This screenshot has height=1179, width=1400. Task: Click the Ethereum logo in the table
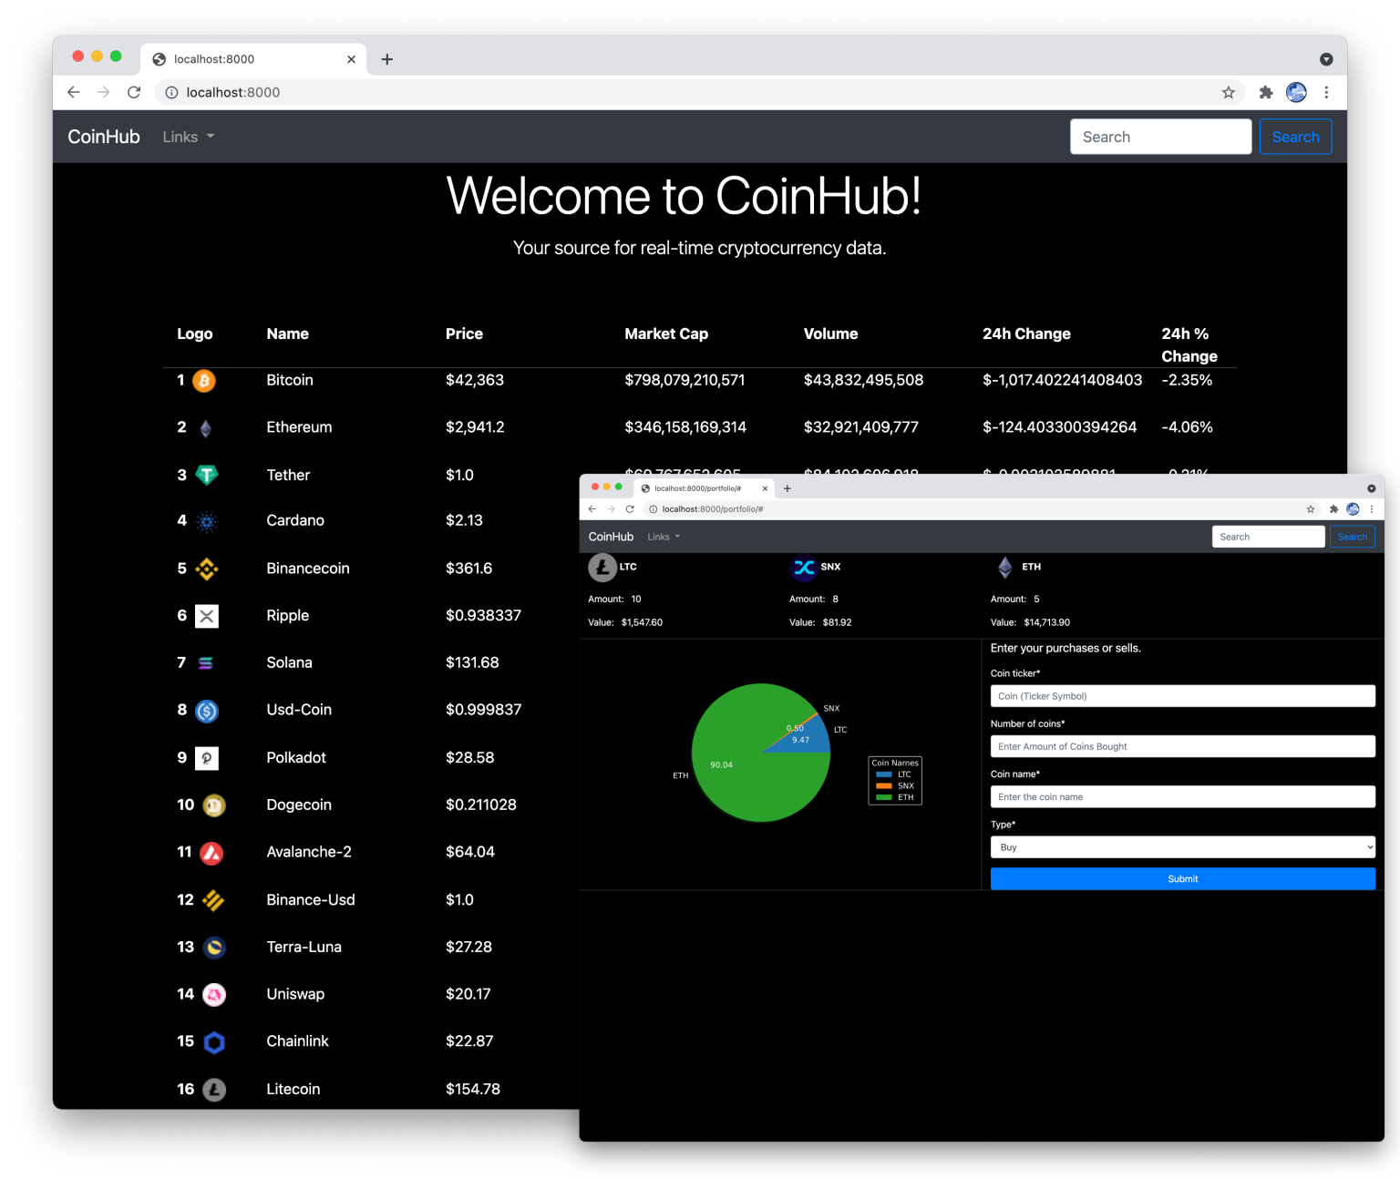tap(206, 428)
